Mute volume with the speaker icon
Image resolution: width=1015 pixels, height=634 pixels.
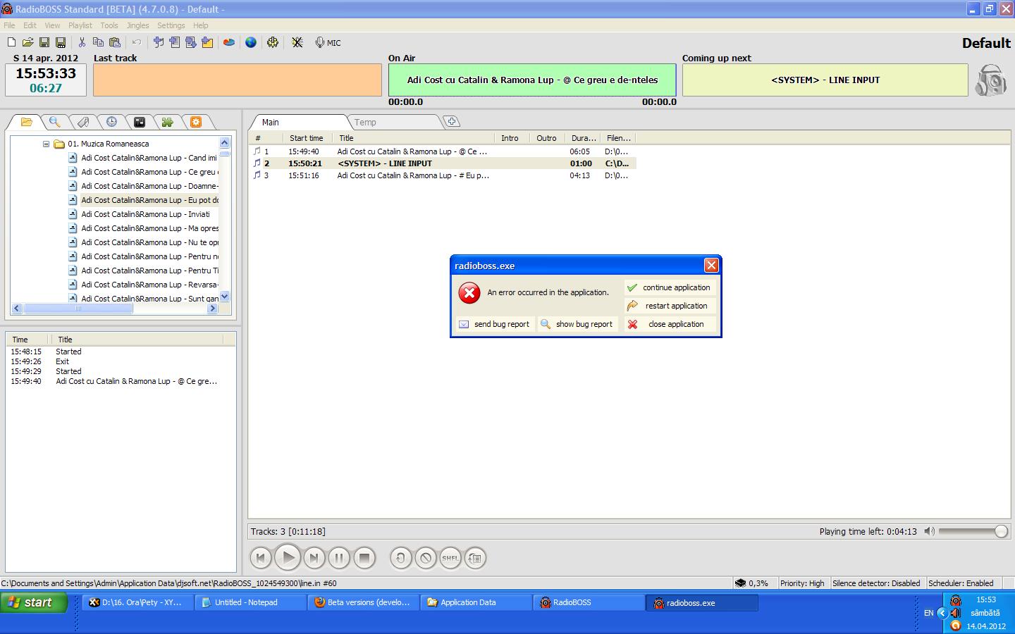[x=929, y=531]
